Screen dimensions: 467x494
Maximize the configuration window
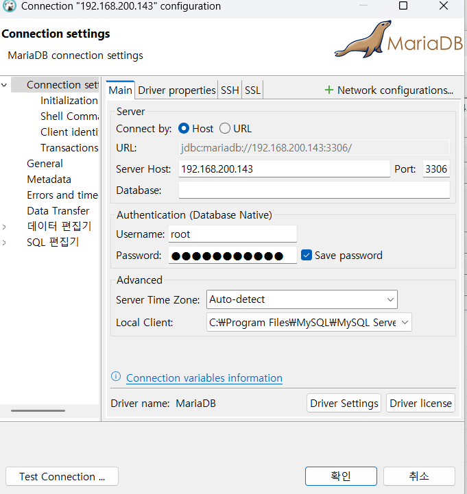point(403,5)
